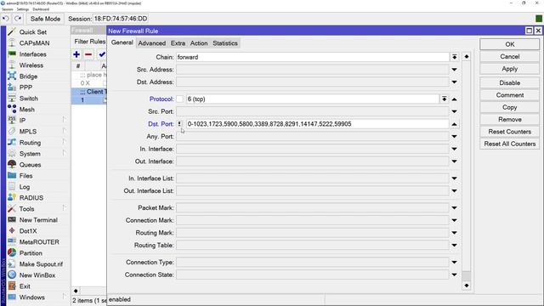Open Dot1X sidebar icon
The width and height of the screenshot is (544, 306).
point(12,231)
